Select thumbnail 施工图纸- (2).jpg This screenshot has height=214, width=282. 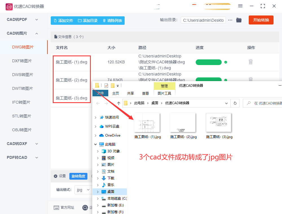pyautogui.click(x=183, y=122)
